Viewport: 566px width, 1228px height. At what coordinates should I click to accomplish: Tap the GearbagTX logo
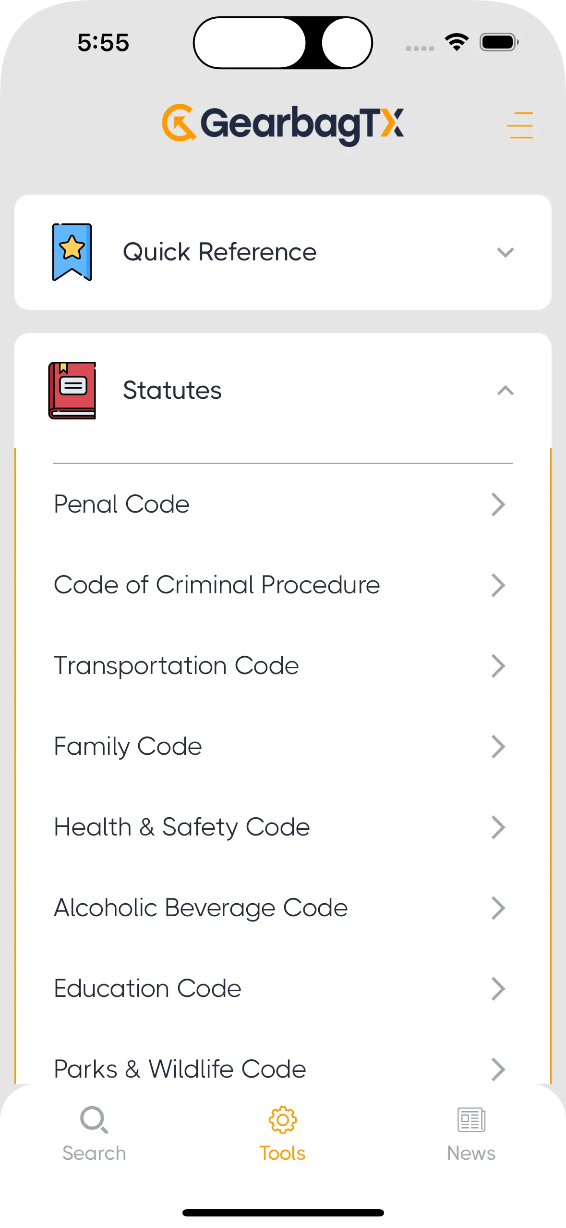283,124
